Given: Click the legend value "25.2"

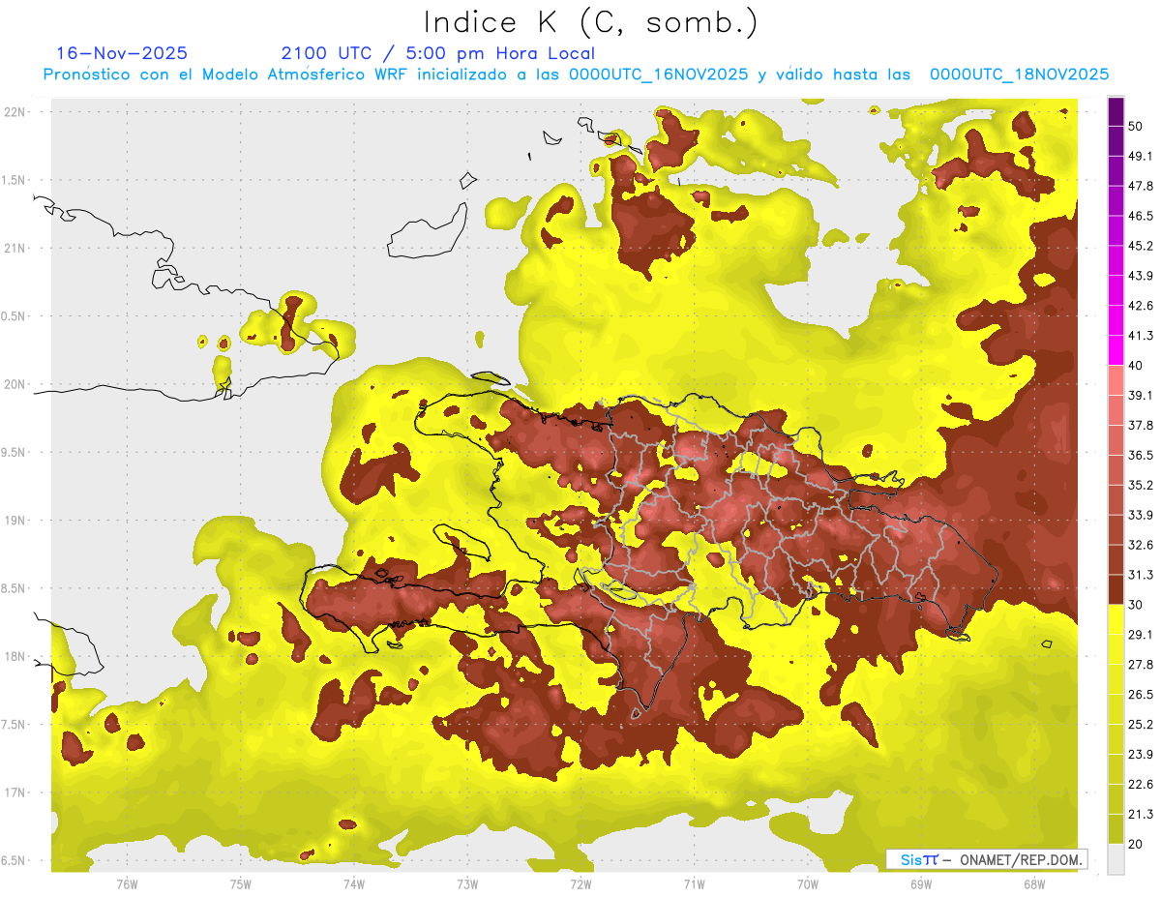Looking at the screenshot, I should (x=1141, y=724).
